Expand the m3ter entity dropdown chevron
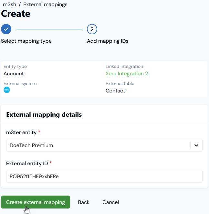Viewport: 209px width, 214px height. 196,145
